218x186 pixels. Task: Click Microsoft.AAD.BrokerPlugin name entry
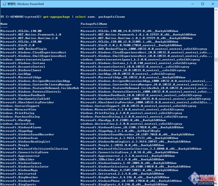24,49
